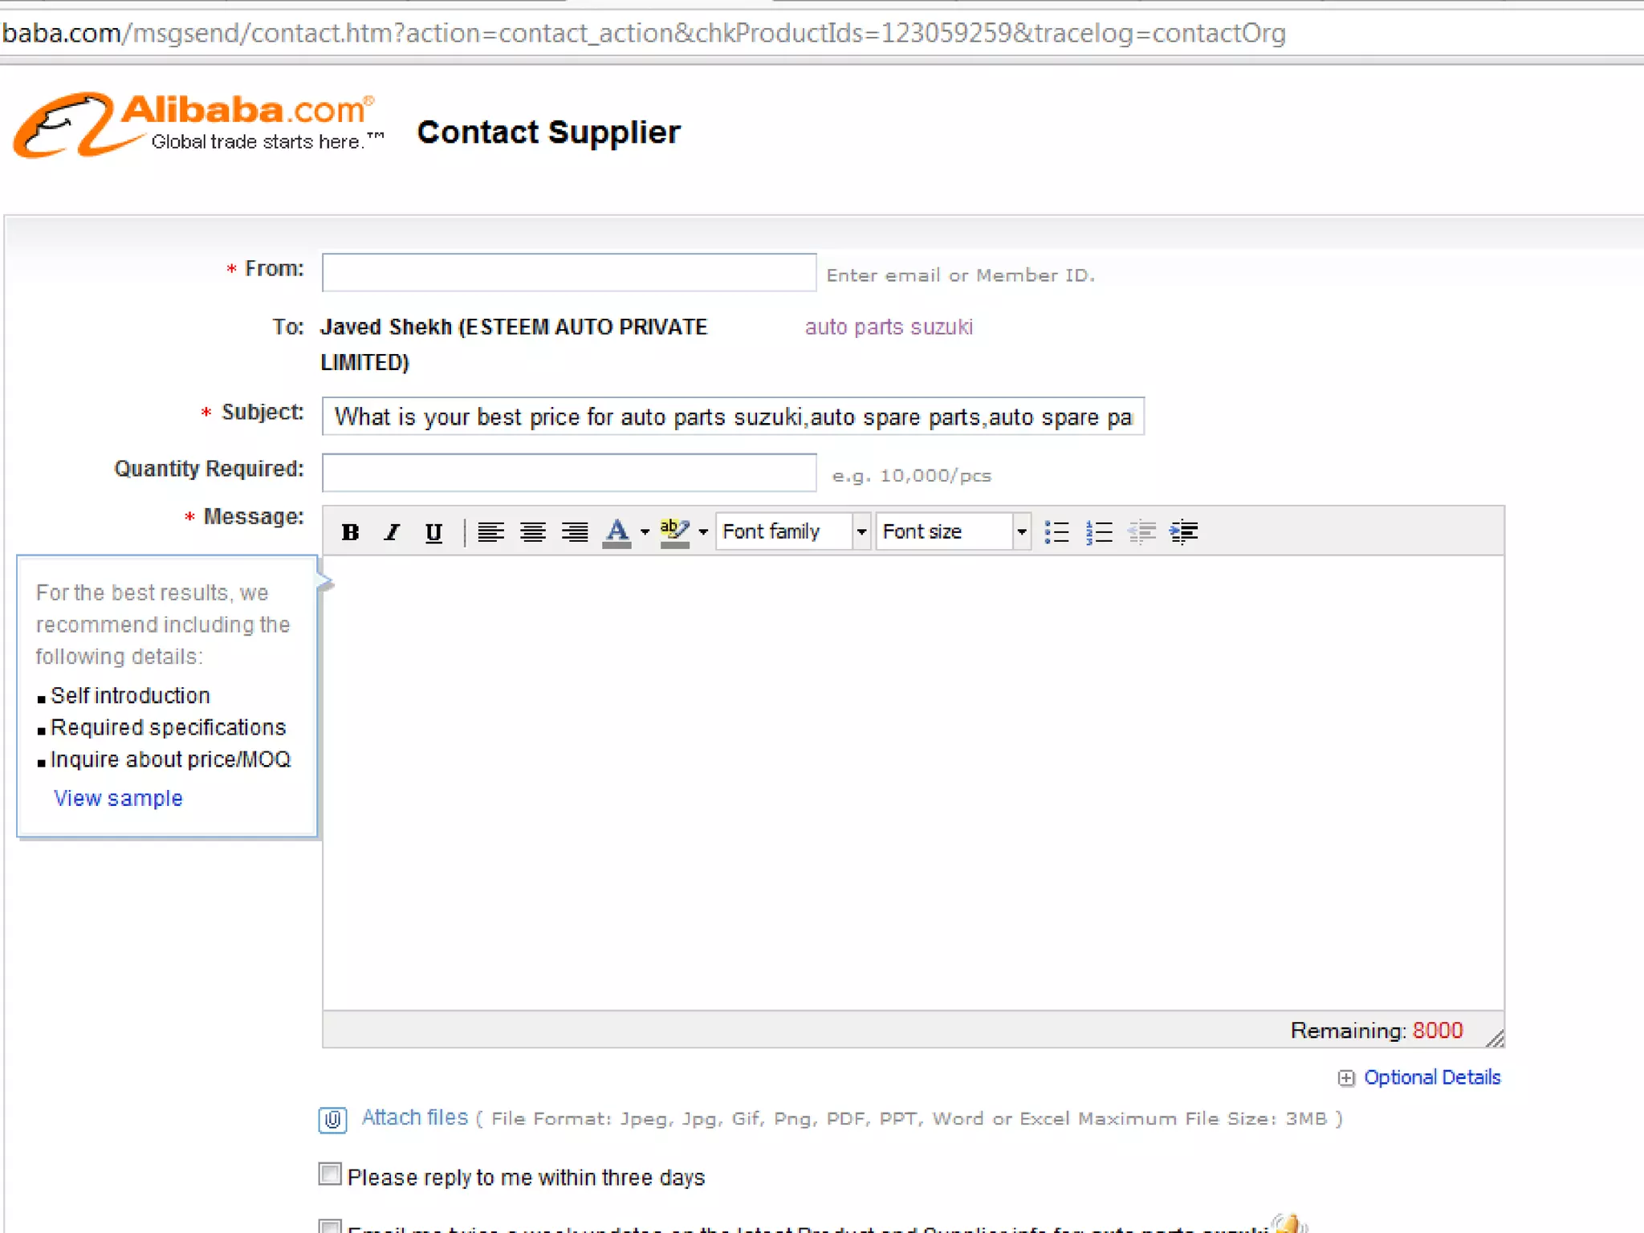Tick the email updates checkbox at the bottom
The height and width of the screenshot is (1233, 1644).
click(330, 1226)
